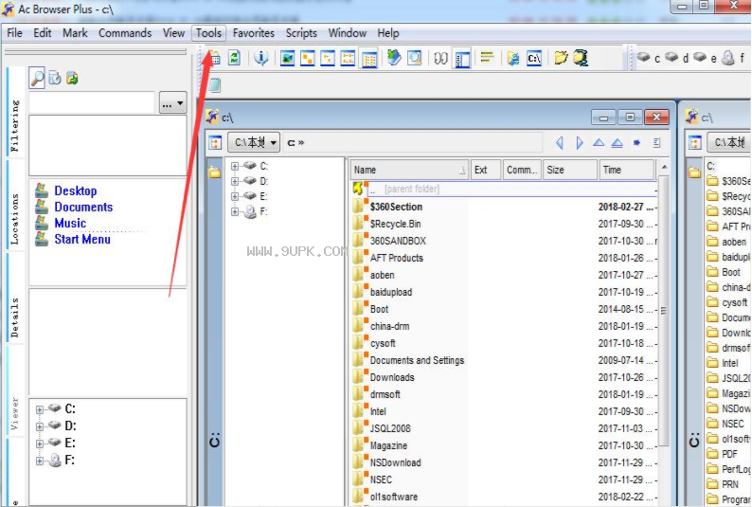The width and height of the screenshot is (752, 507).
Task: Open the C:\ command prompt icon
Action: pos(534,59)
